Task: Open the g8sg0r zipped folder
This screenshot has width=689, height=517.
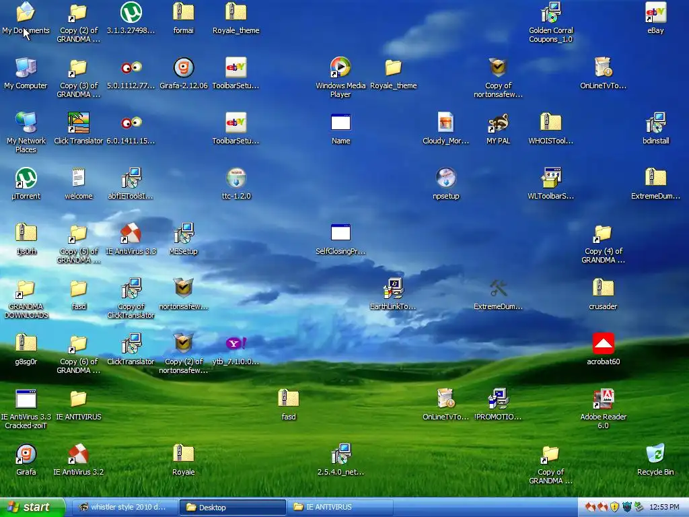Action: (x=26, y=349)
